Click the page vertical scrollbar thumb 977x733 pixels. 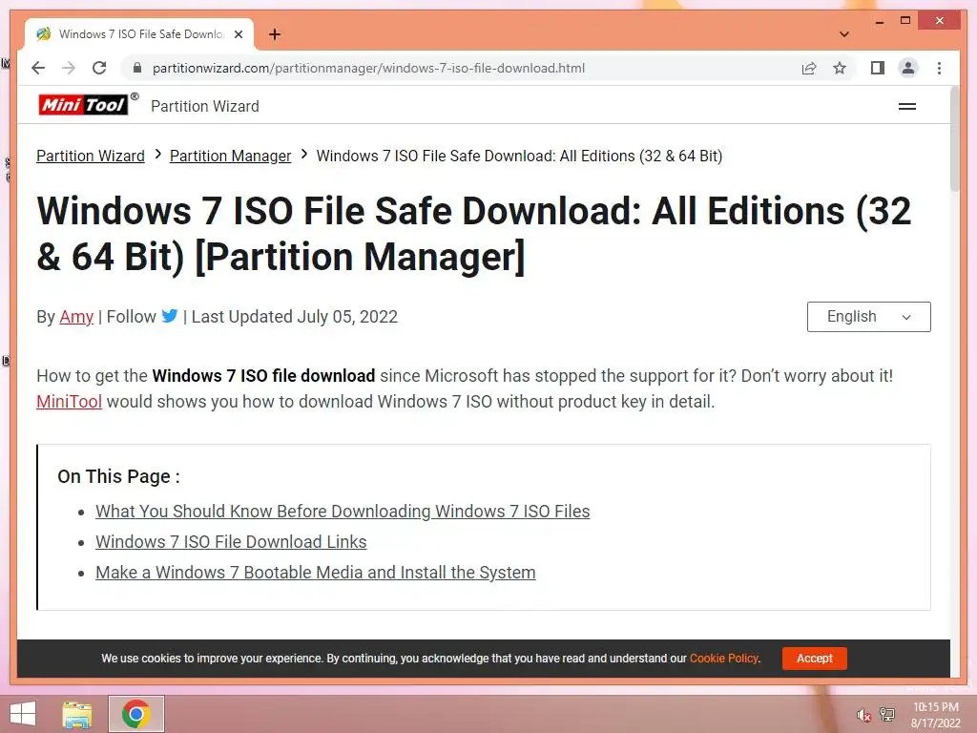[x=954, y=138]
